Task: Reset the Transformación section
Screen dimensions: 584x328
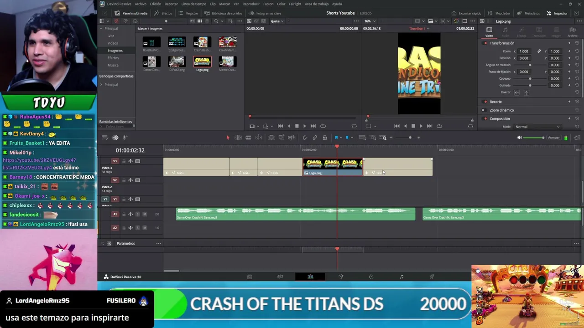Action: click(577, 43)
